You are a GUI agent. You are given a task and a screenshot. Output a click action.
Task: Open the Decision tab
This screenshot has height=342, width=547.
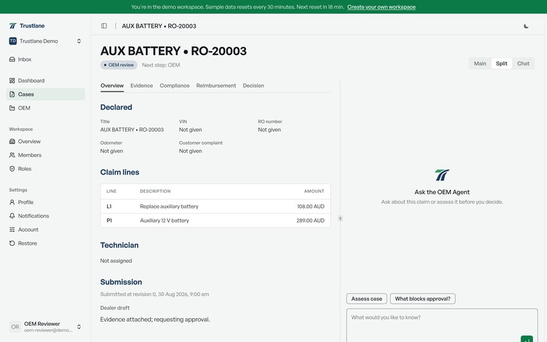click(253, 85)
